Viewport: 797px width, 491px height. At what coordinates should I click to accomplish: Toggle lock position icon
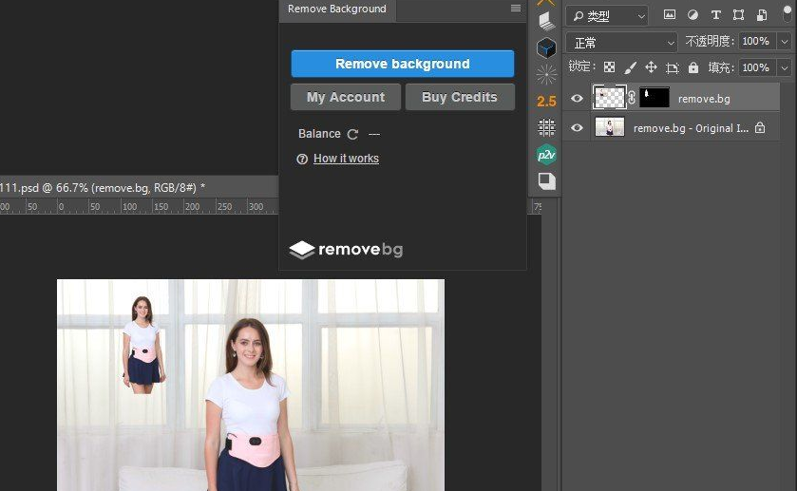[x=651, y=67]
